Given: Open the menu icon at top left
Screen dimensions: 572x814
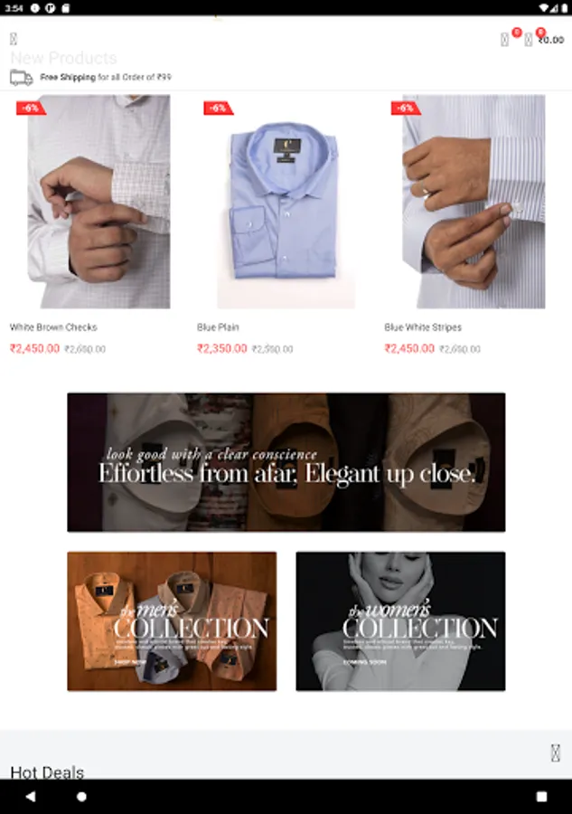Looking at the screenshot, I should 14,39.
